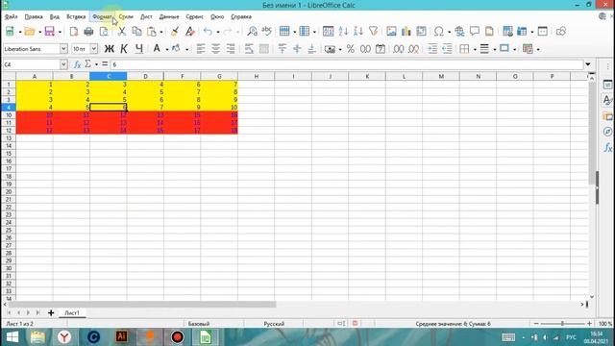This screenshot has height=346, width=615.
Task: Expand the Name Box dropdown for C4
Action: click(x=63, y=64)
